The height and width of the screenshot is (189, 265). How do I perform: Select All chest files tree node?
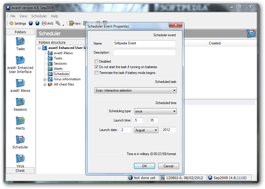64,84
